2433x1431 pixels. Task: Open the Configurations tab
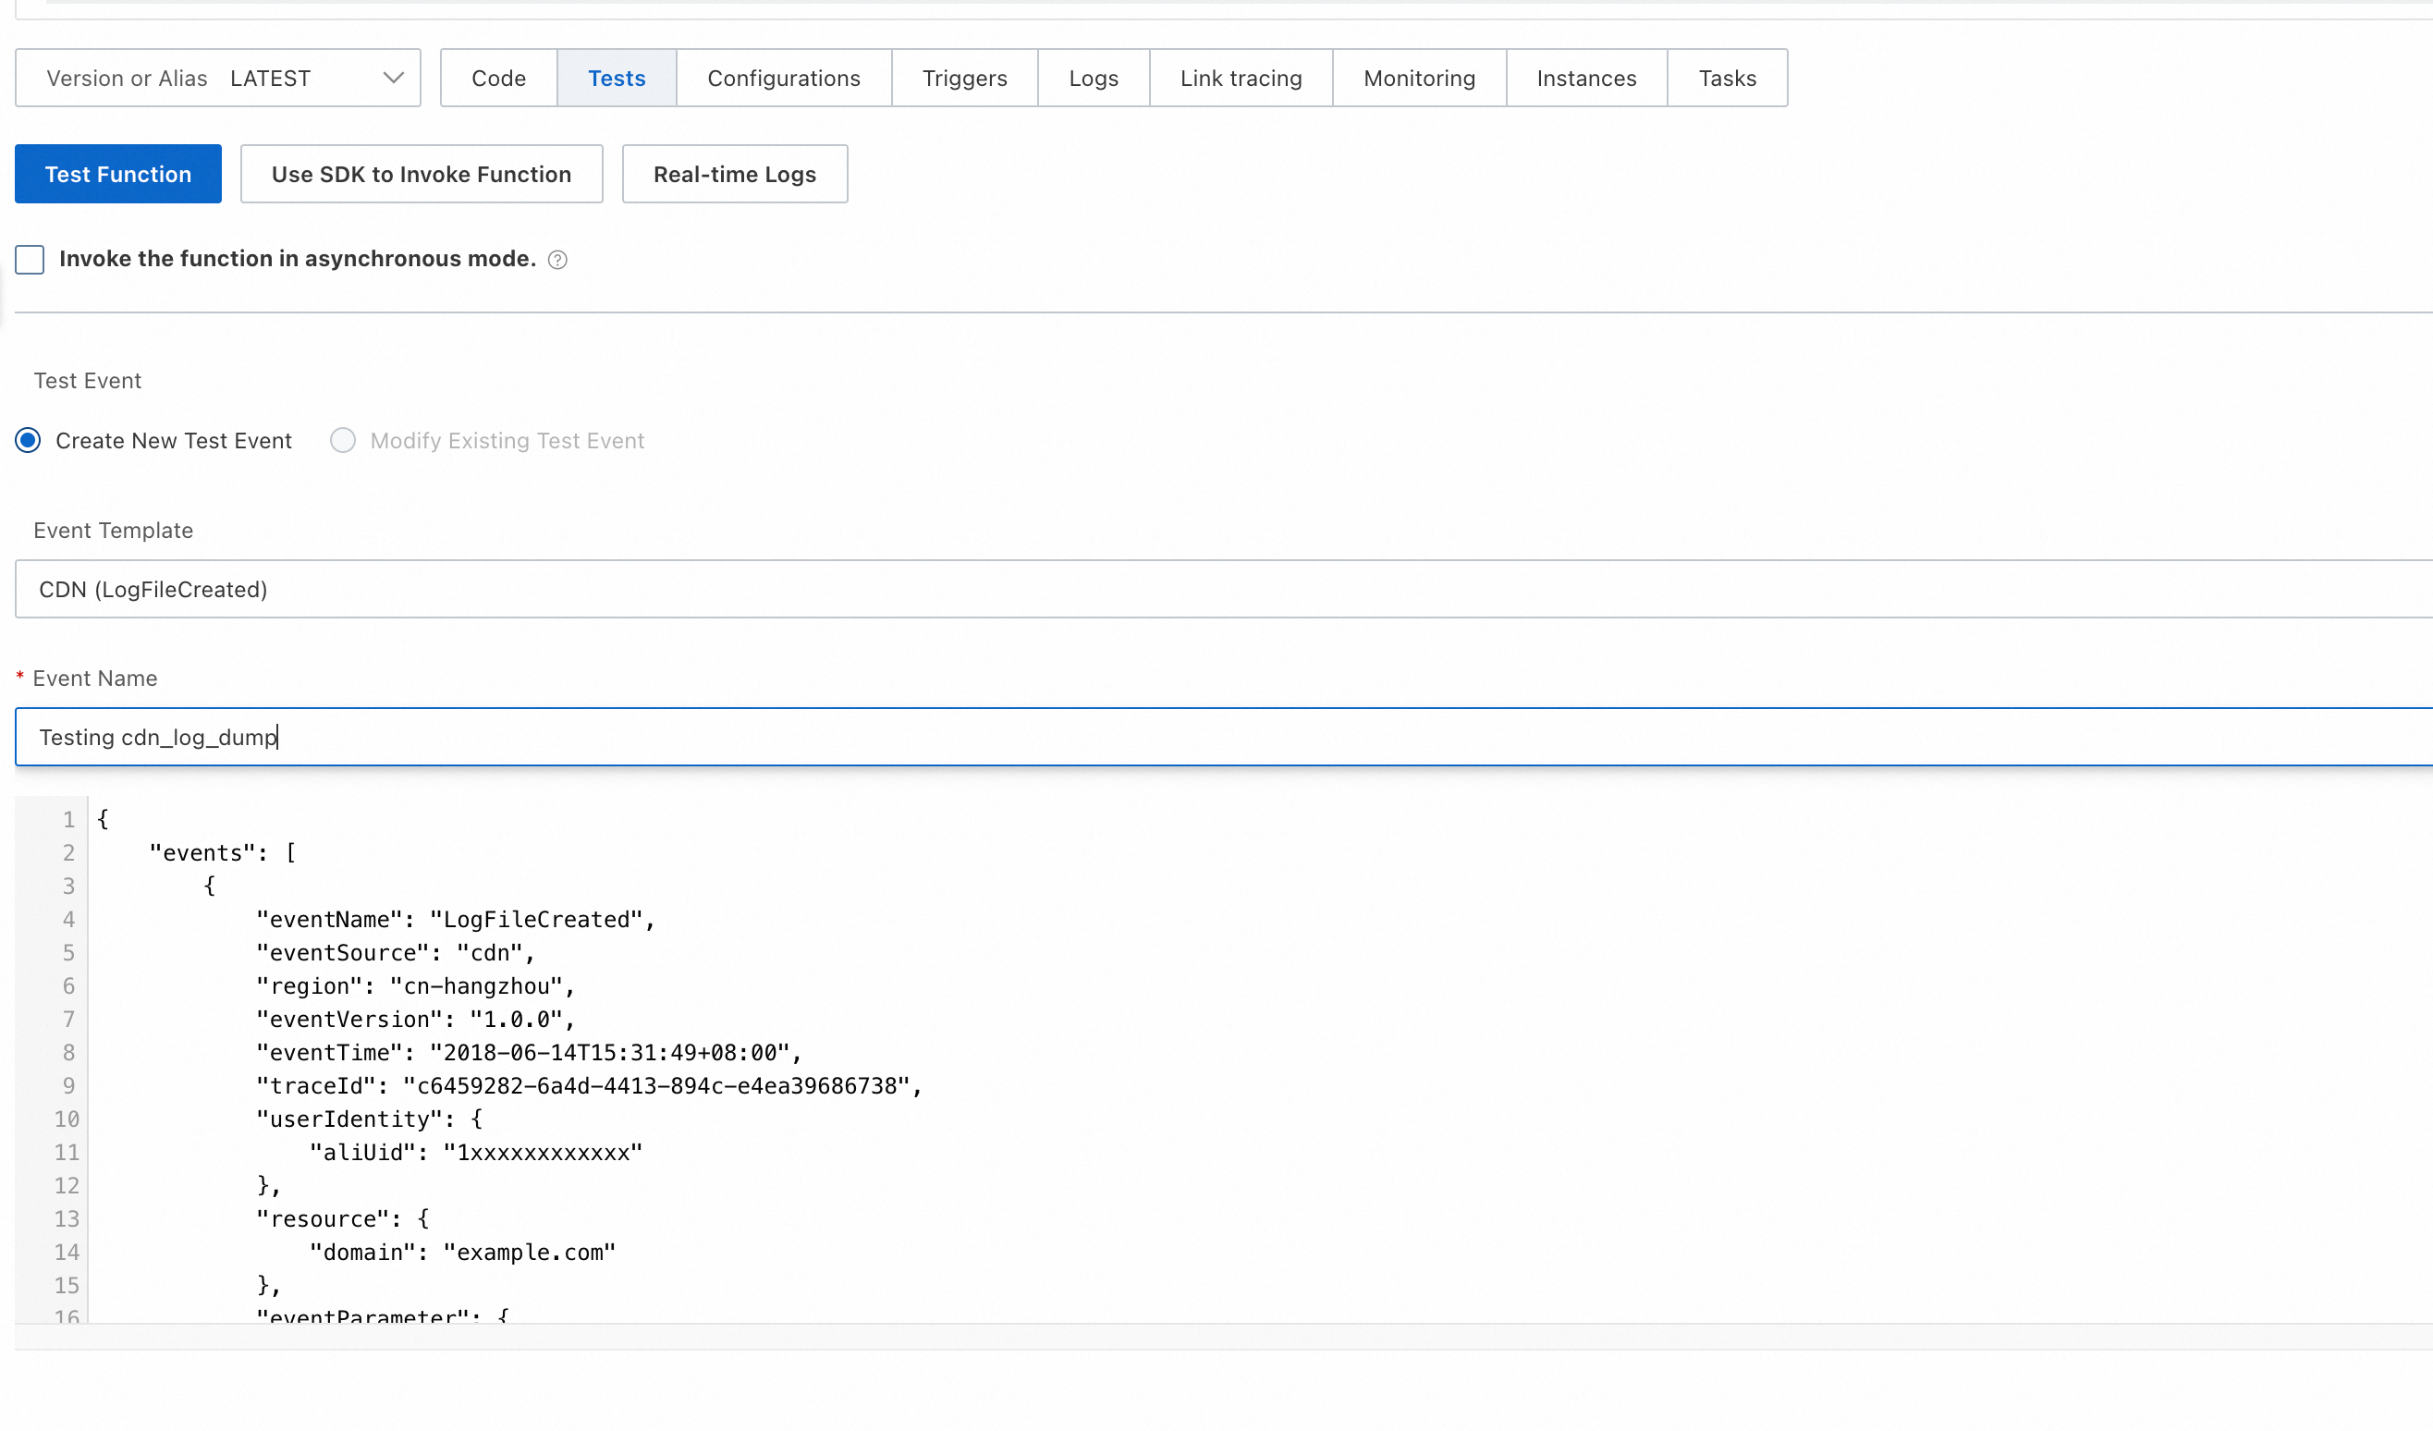[x=783, y=79]
